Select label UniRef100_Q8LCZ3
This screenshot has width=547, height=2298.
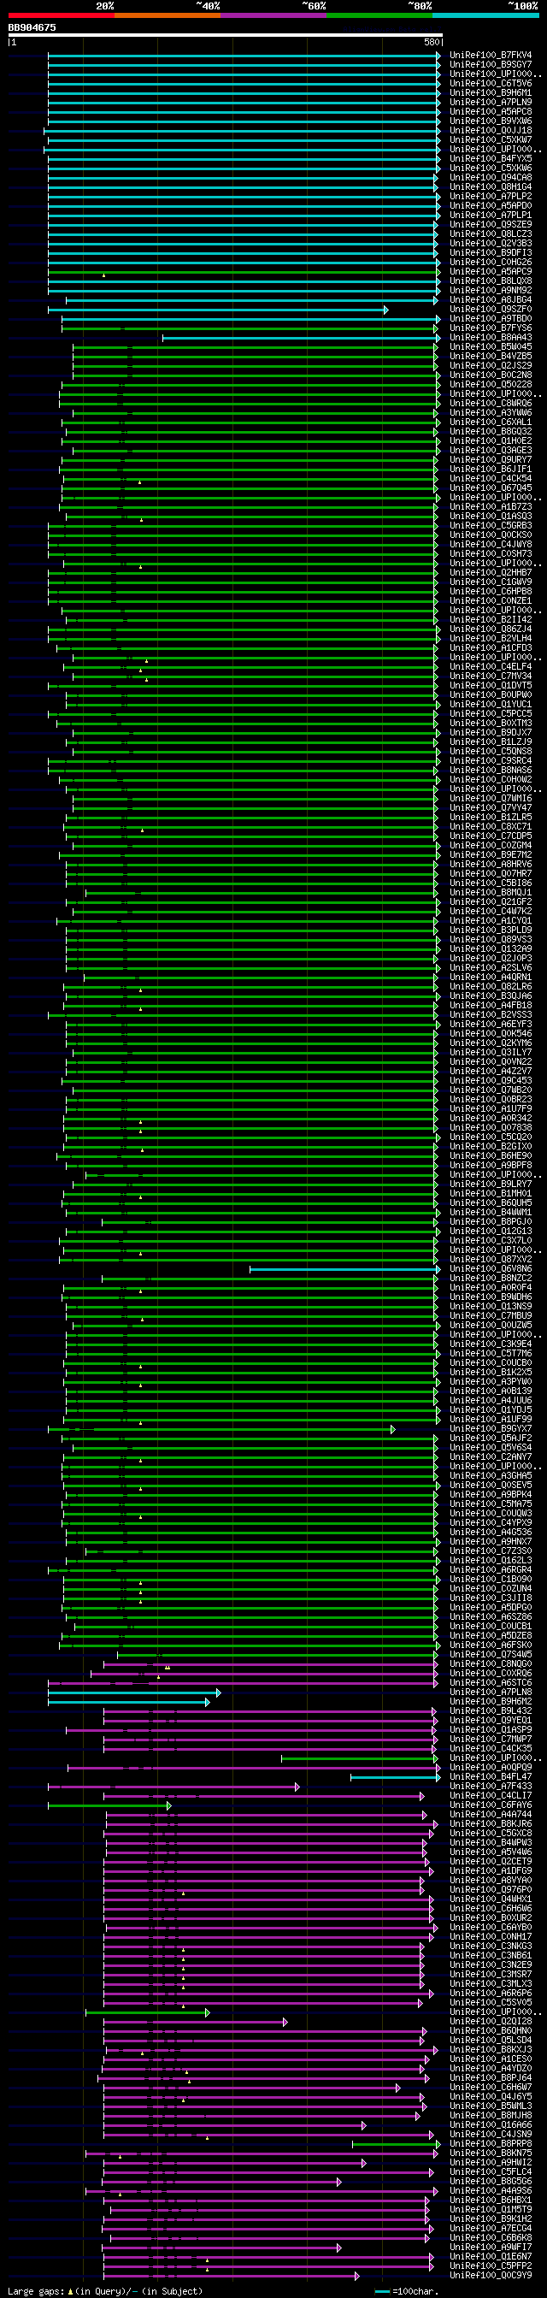click(490, 233)
